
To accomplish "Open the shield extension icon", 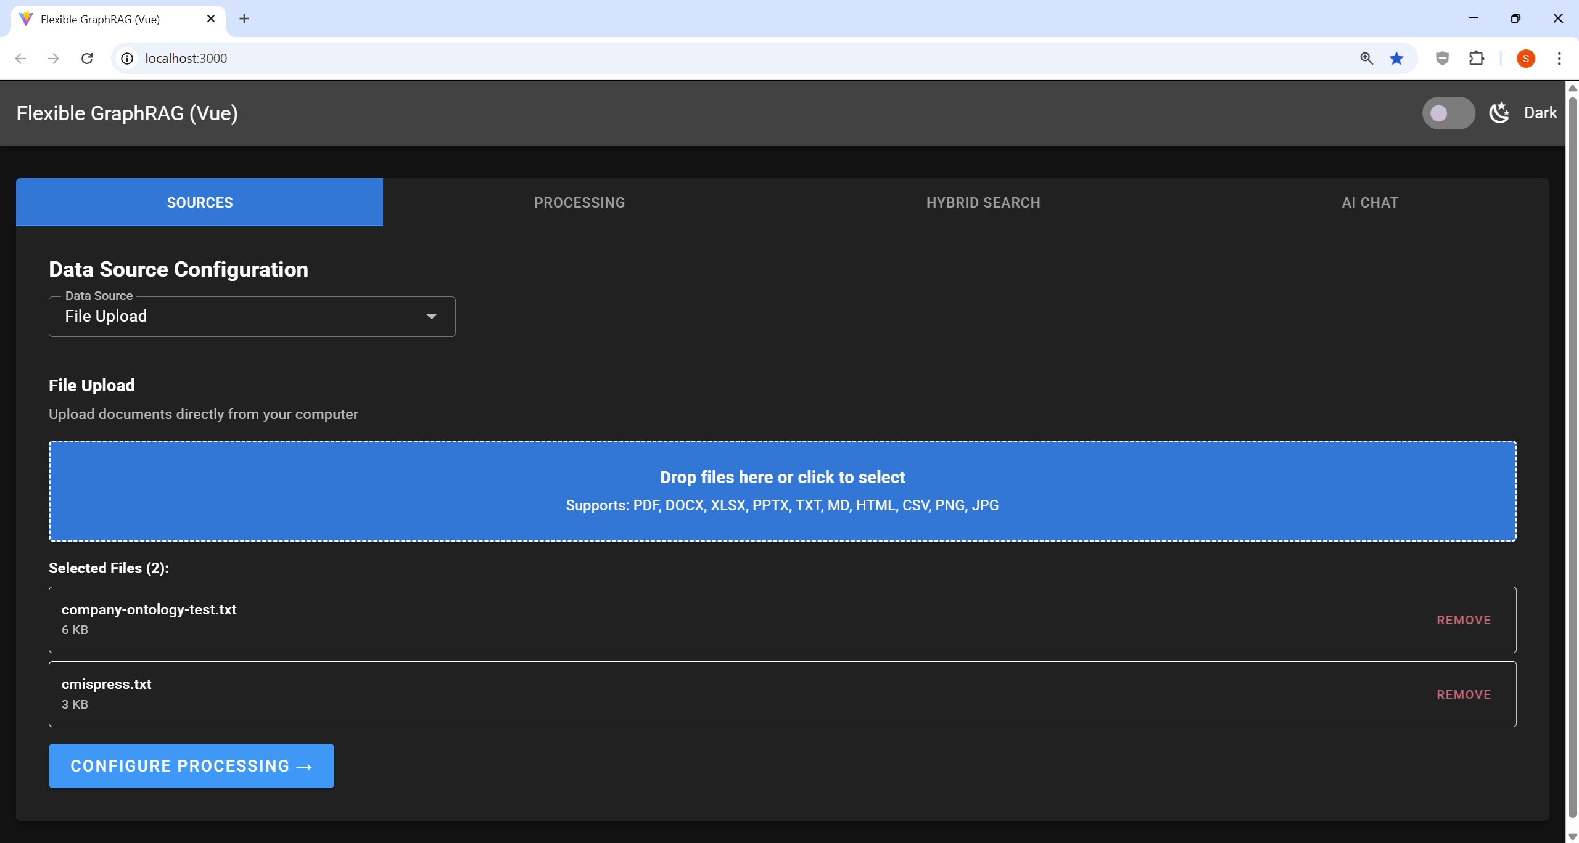I will (x=1442, y=59).
